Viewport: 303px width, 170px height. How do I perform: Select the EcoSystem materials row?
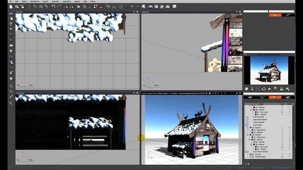click(269, 152)
